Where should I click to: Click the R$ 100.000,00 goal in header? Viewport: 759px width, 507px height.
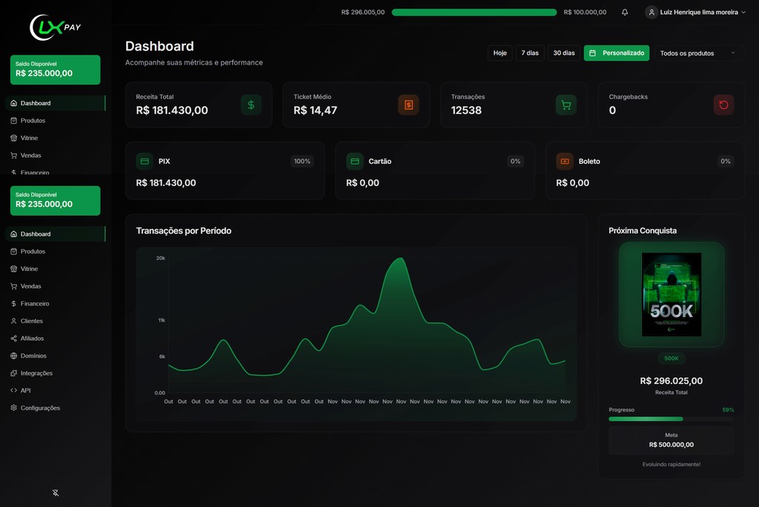coord(585,12)
